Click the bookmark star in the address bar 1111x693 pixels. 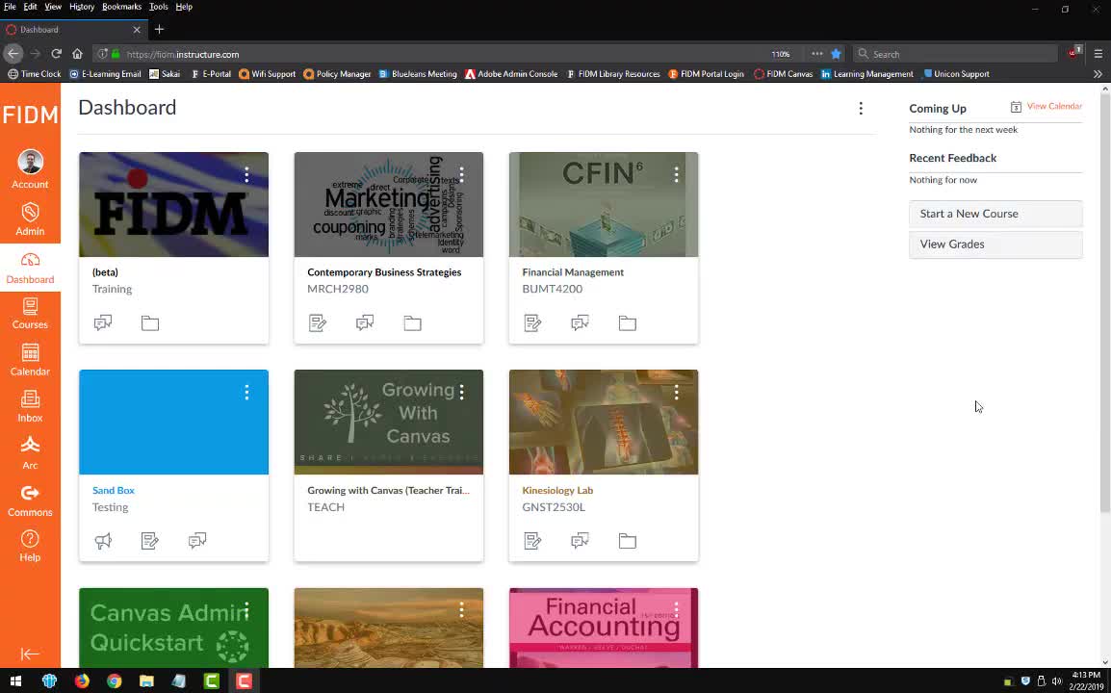tap(836, 54)
